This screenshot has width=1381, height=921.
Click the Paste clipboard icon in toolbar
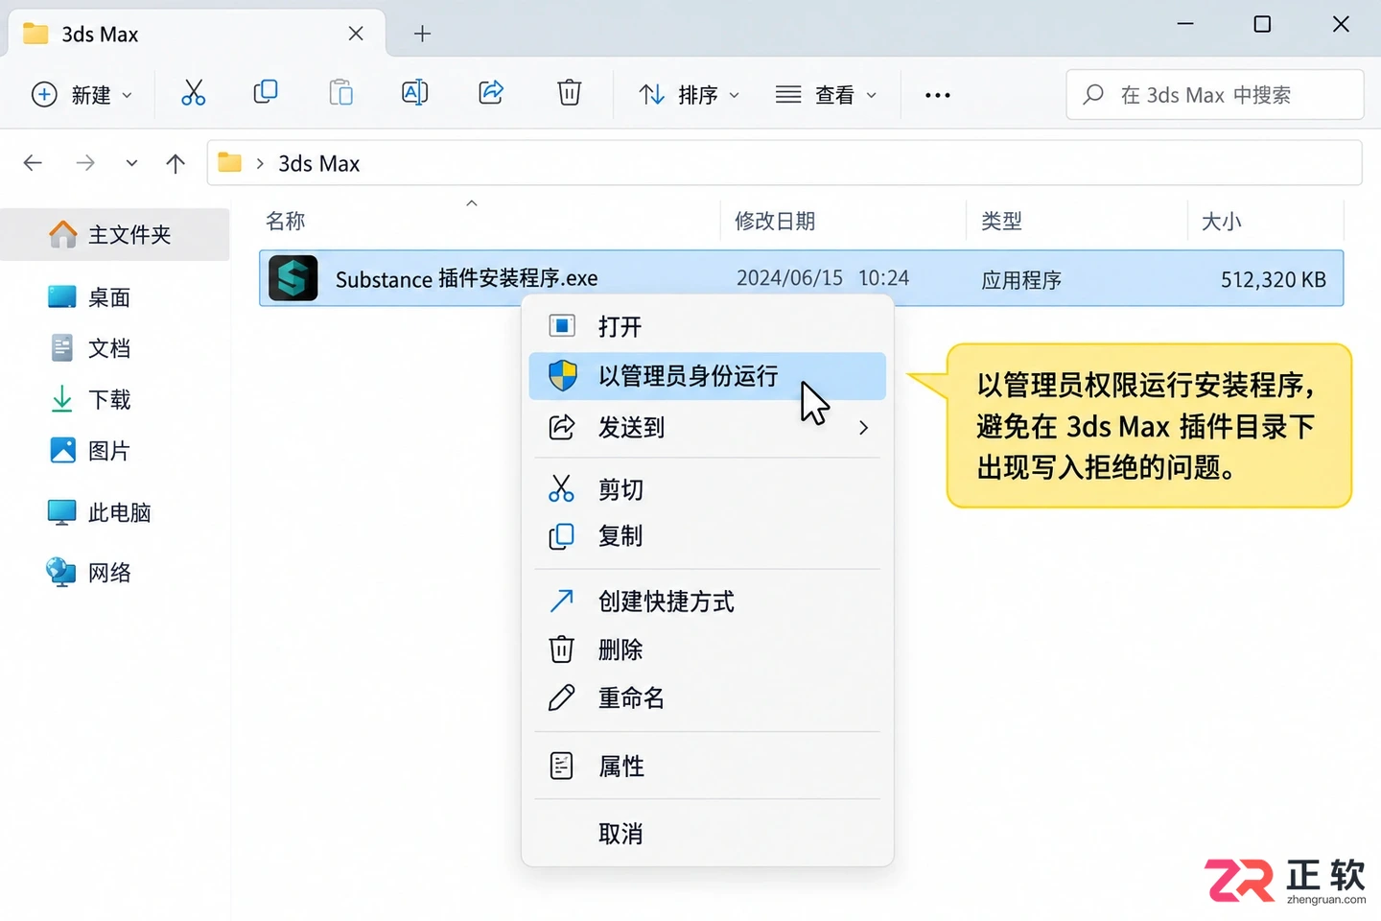pyautogui.click(x=340, y=93)
